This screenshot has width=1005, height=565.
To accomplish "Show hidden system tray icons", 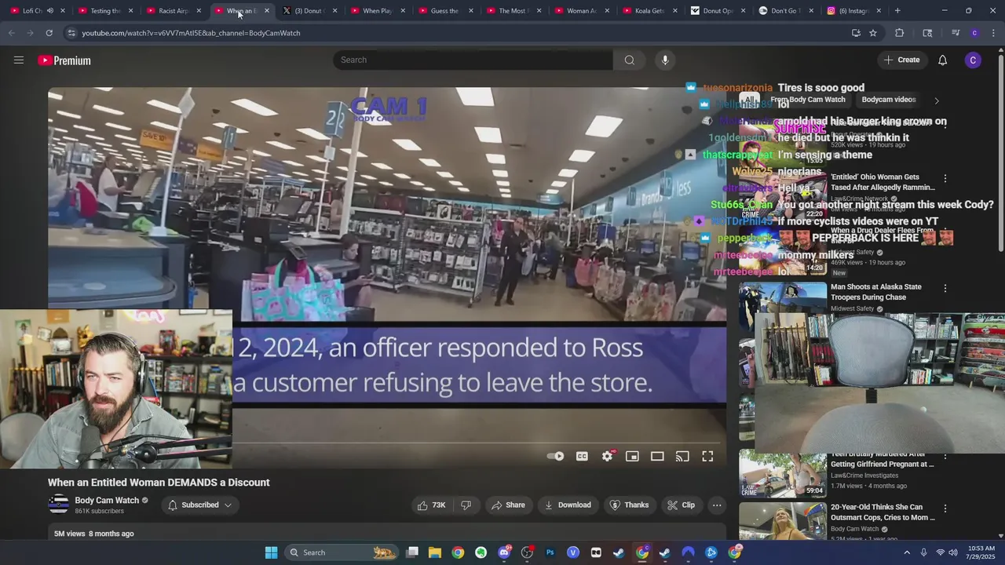I will (x=907, y=552).
